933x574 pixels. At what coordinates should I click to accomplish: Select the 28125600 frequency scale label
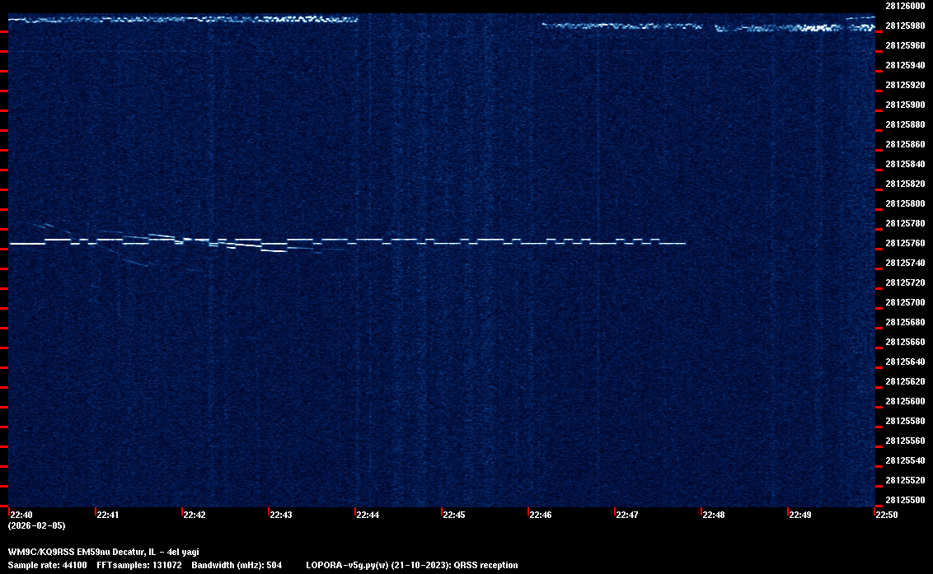[904, 401]
